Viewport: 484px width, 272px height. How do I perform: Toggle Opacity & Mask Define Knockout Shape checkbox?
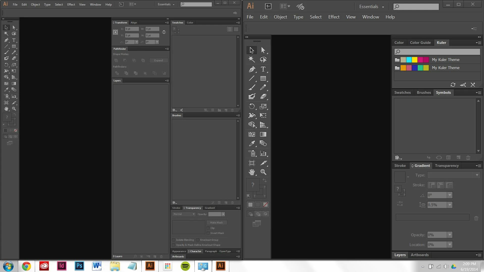(174, 245)
